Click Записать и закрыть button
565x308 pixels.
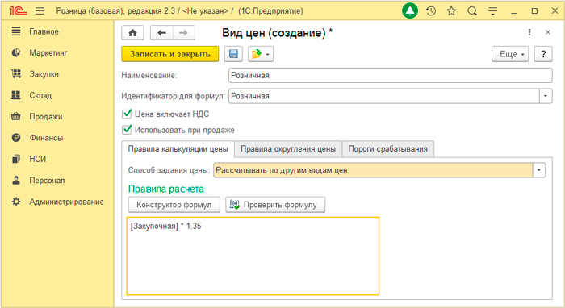point(170,54)
